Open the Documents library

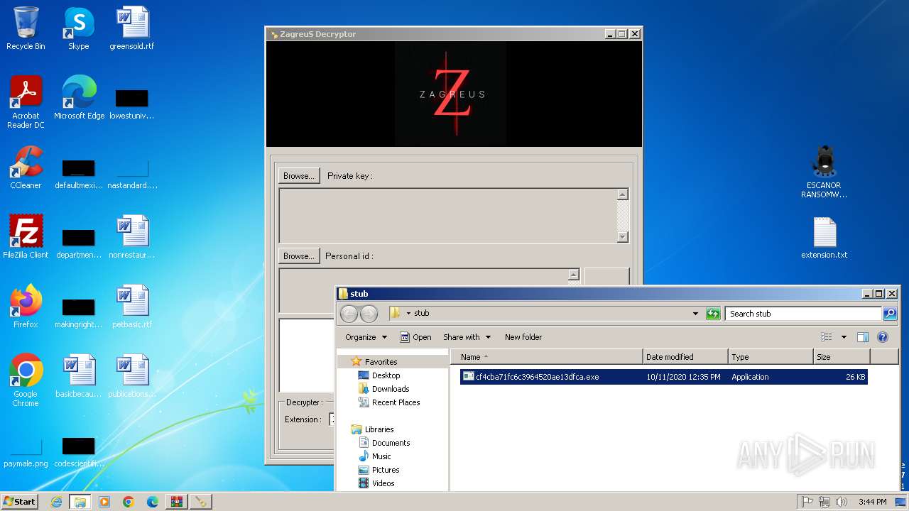click(391, 443)
